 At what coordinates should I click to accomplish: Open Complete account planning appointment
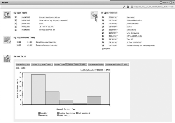(46, 42)
